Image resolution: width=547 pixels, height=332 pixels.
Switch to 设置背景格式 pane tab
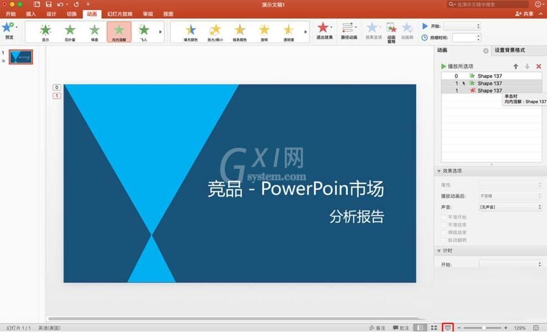click(x=509, y=50)
